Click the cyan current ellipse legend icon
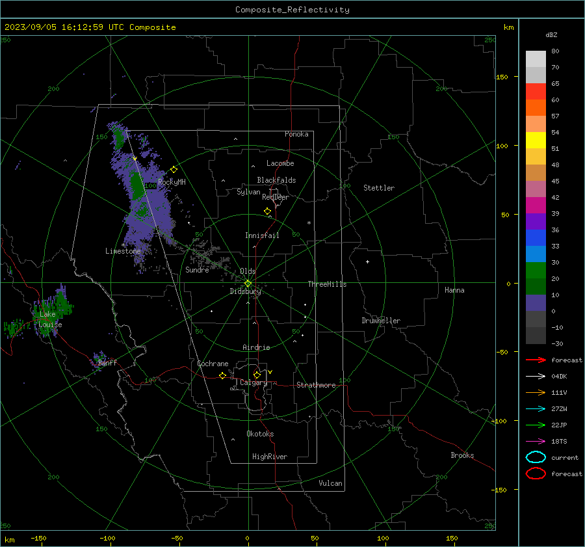This screenshot has width=585, height=547. pyautogui.click(x=536, y=457)
